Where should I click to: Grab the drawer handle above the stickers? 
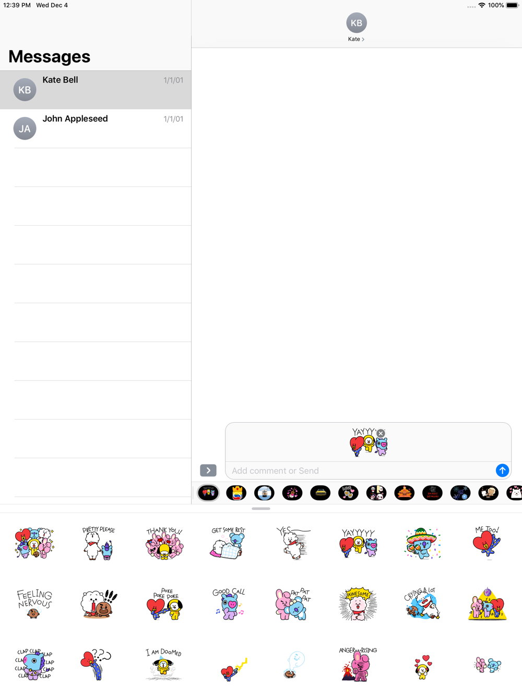261,508
